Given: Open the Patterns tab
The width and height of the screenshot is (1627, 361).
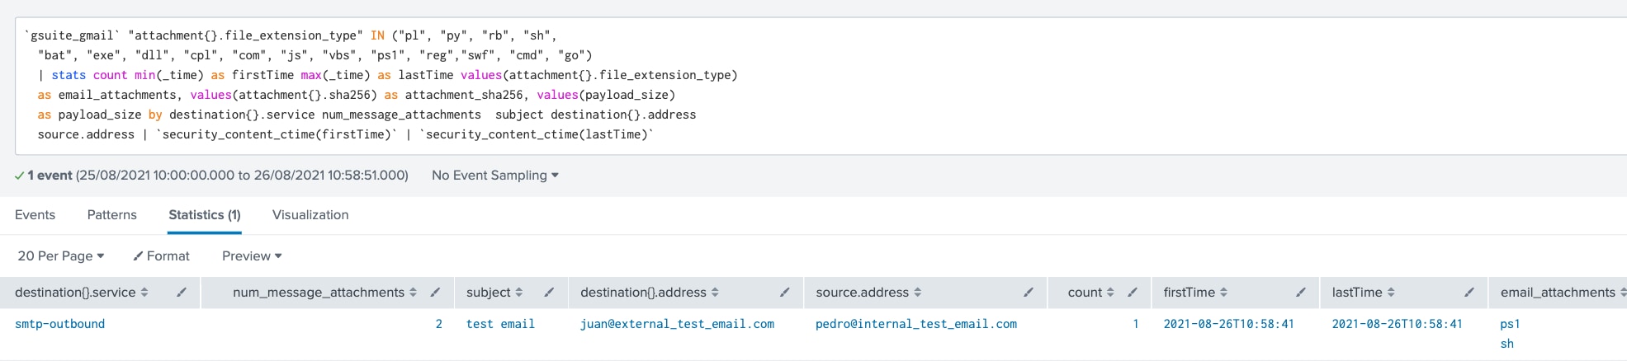Looking at the screenshot, I should [112, 214].
